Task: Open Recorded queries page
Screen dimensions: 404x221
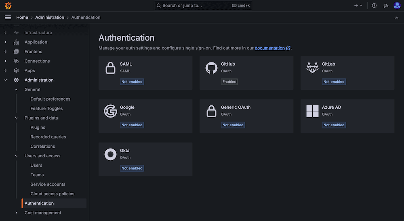Action: click(48, 137)
